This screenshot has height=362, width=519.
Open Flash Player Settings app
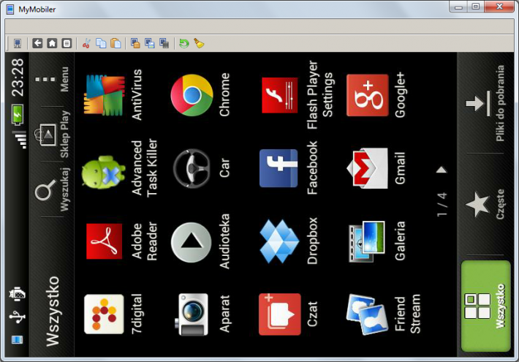click(280, 95)
